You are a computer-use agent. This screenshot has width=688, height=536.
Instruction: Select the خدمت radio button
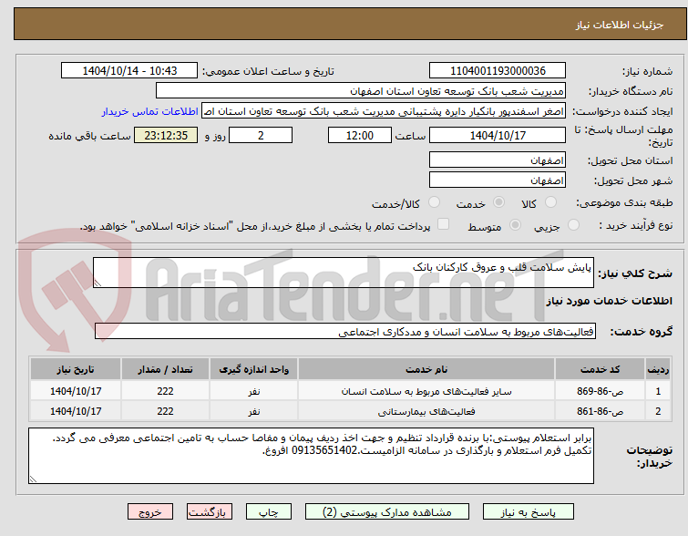[498, 202]
